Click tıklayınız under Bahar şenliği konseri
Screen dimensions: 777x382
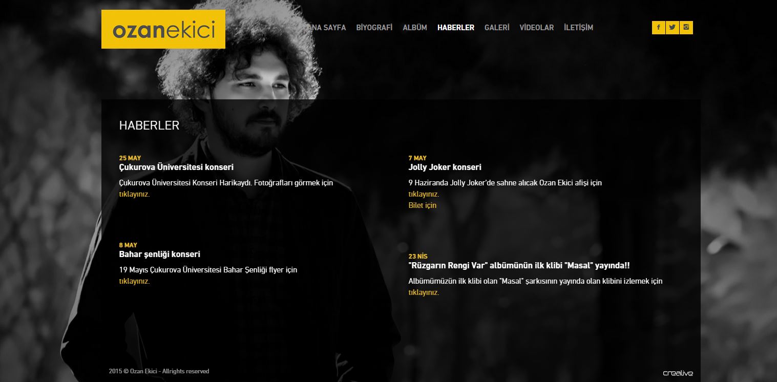pos(134,281)
